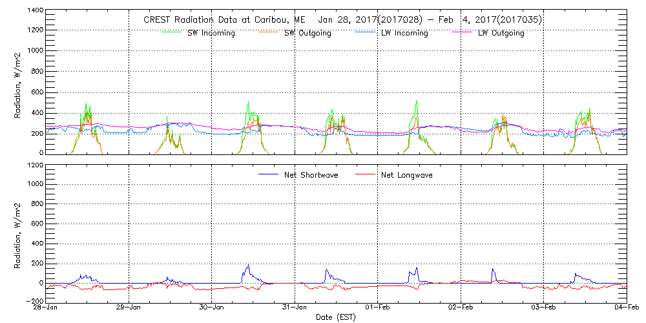Screen dimensions: 646x323
Task: Click the 1400 tick on upper y-axis
Action: 34,12
